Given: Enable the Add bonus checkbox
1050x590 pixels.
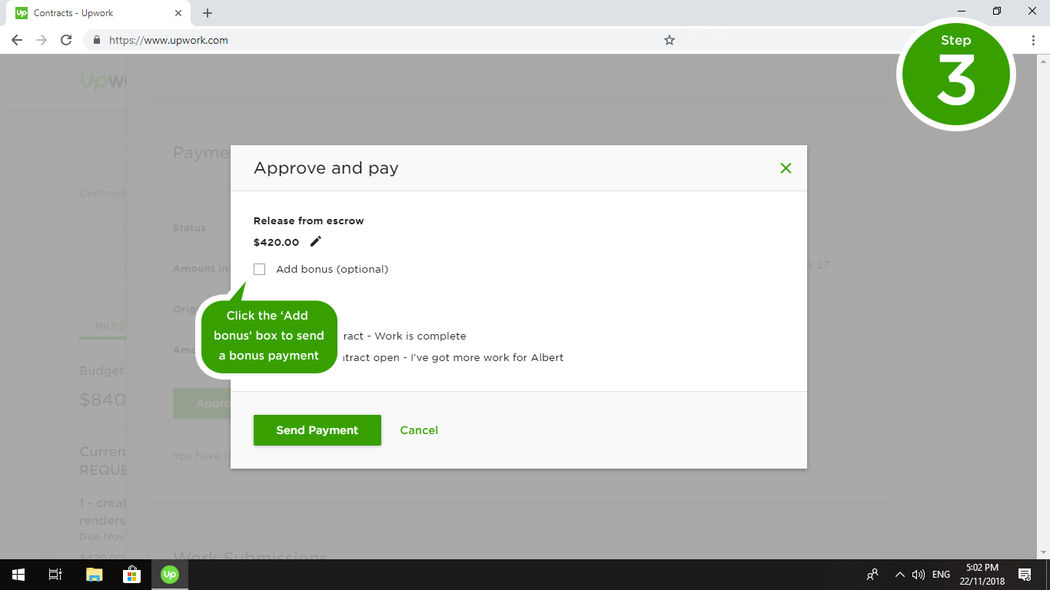Looking at the screenshot, I should [x=260, y=270].
